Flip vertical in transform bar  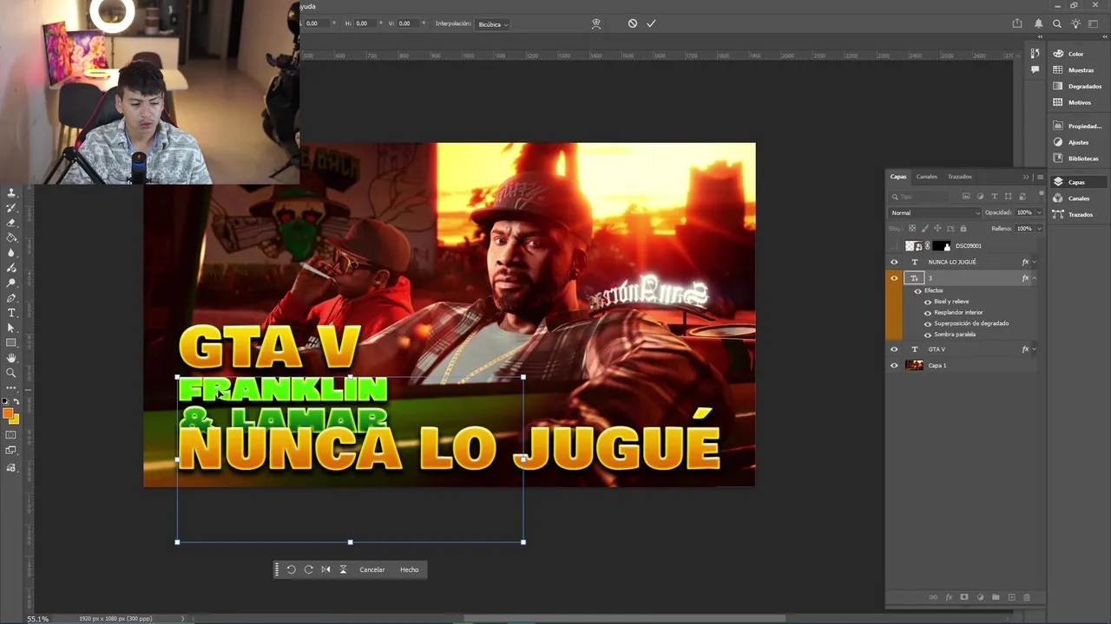[x=343, y=569]
